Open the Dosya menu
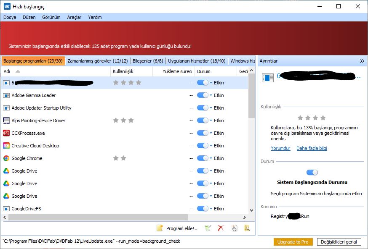The width and height of the screenshot is (368, 249). [x=10, y=17]
